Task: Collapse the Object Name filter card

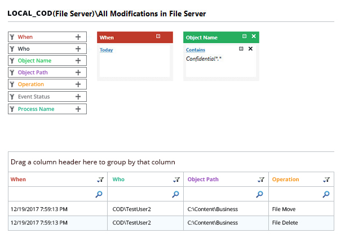Action: pos(245,37)
